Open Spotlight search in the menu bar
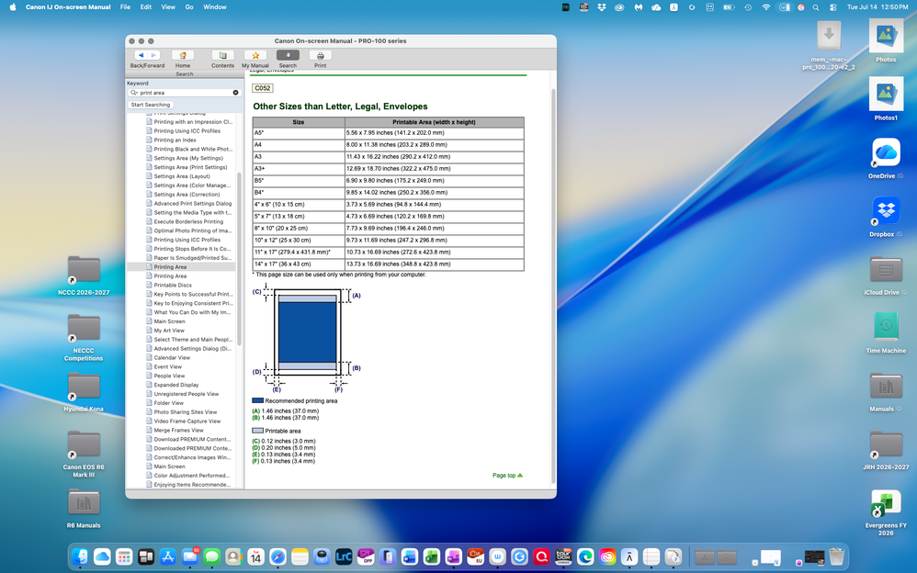Viewport: 917px width, 573px height. point(816,7)
